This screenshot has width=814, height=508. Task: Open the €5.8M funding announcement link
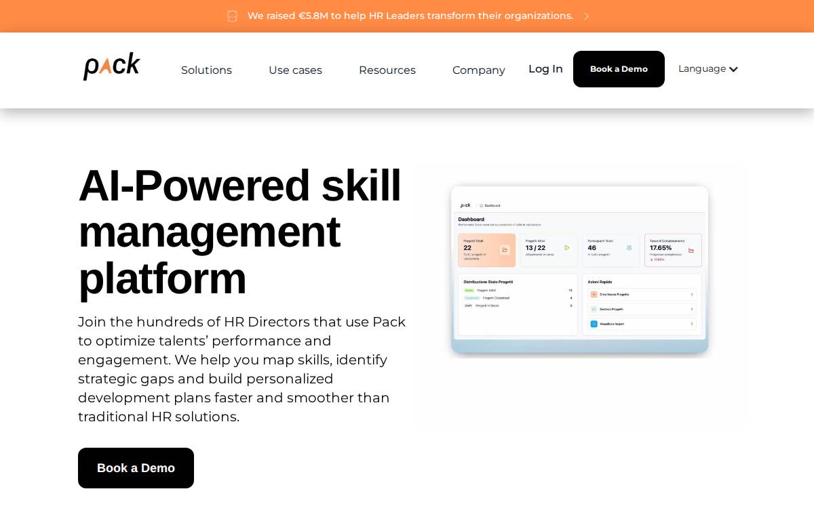410,16
